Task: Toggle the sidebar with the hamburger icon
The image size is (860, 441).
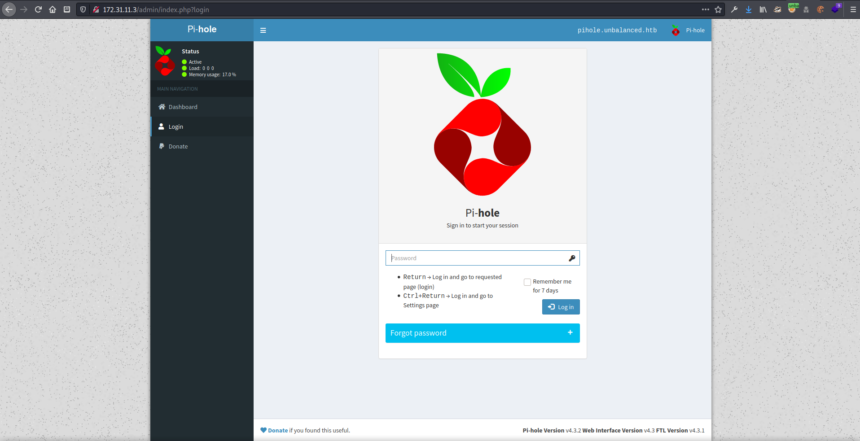Action: [263, 31]
